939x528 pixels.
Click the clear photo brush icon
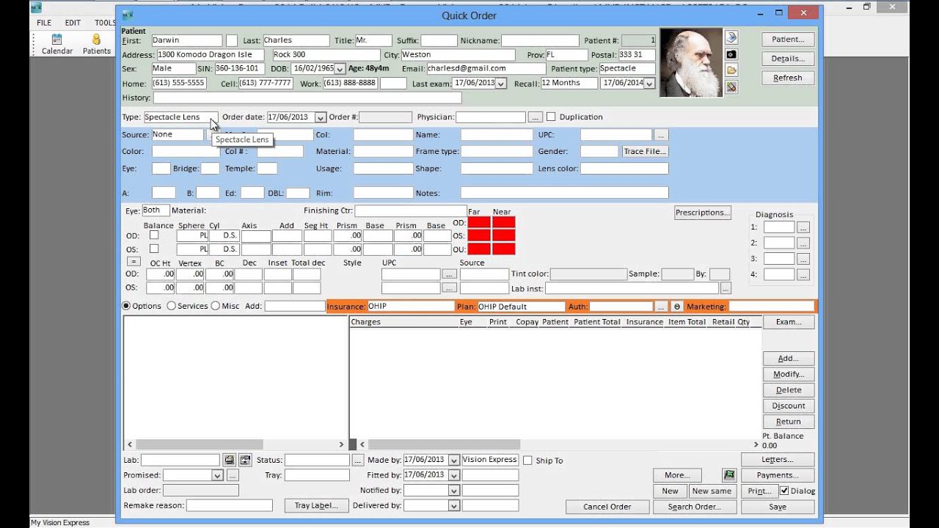point(731,87)
